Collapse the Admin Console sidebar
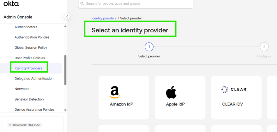 pos(67,16)
